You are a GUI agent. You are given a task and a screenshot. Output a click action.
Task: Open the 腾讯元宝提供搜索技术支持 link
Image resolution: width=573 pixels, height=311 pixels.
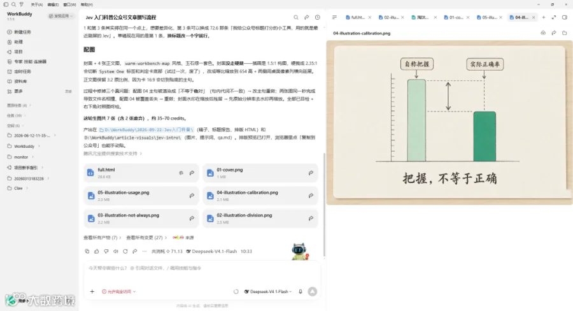(x=113, y=154)
